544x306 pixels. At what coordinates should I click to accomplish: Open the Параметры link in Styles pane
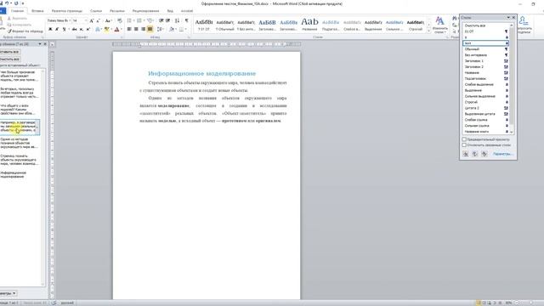pyautogui.click(x=502, y=154)
